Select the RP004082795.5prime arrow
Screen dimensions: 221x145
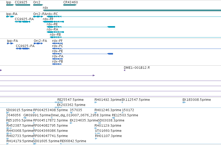(34, 128)
